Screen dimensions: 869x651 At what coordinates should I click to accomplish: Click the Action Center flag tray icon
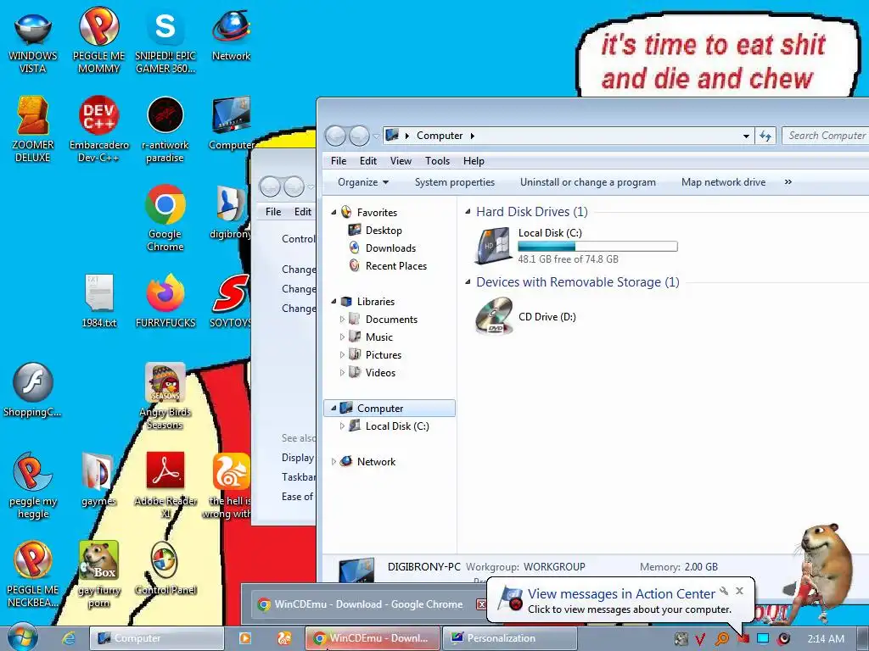[x=743, y=639]
